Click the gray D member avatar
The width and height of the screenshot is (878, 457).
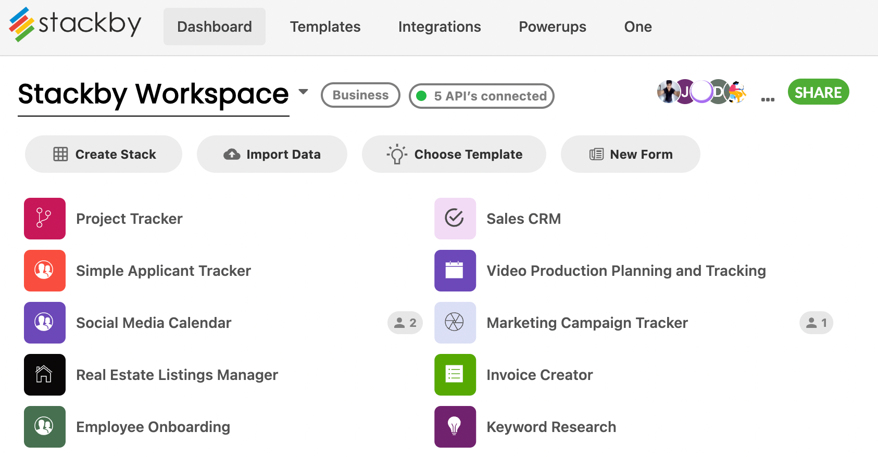(719, 92)
